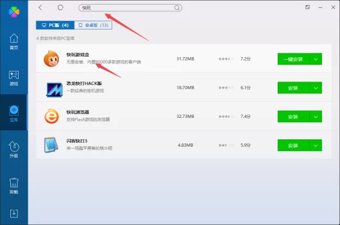Minimize the window
Image resolution: width=340 pixels, height=225 pixels.
[x=320, y=7]
